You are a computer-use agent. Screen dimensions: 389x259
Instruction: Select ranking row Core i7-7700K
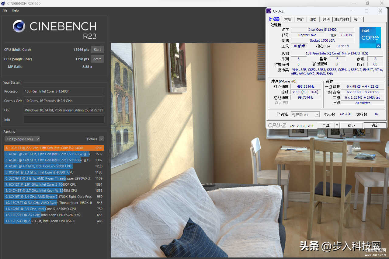coord(54,166)
